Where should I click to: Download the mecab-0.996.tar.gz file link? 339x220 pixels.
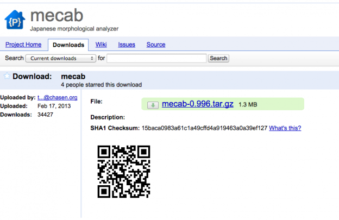pyautogui.click(x=198, y=104)
